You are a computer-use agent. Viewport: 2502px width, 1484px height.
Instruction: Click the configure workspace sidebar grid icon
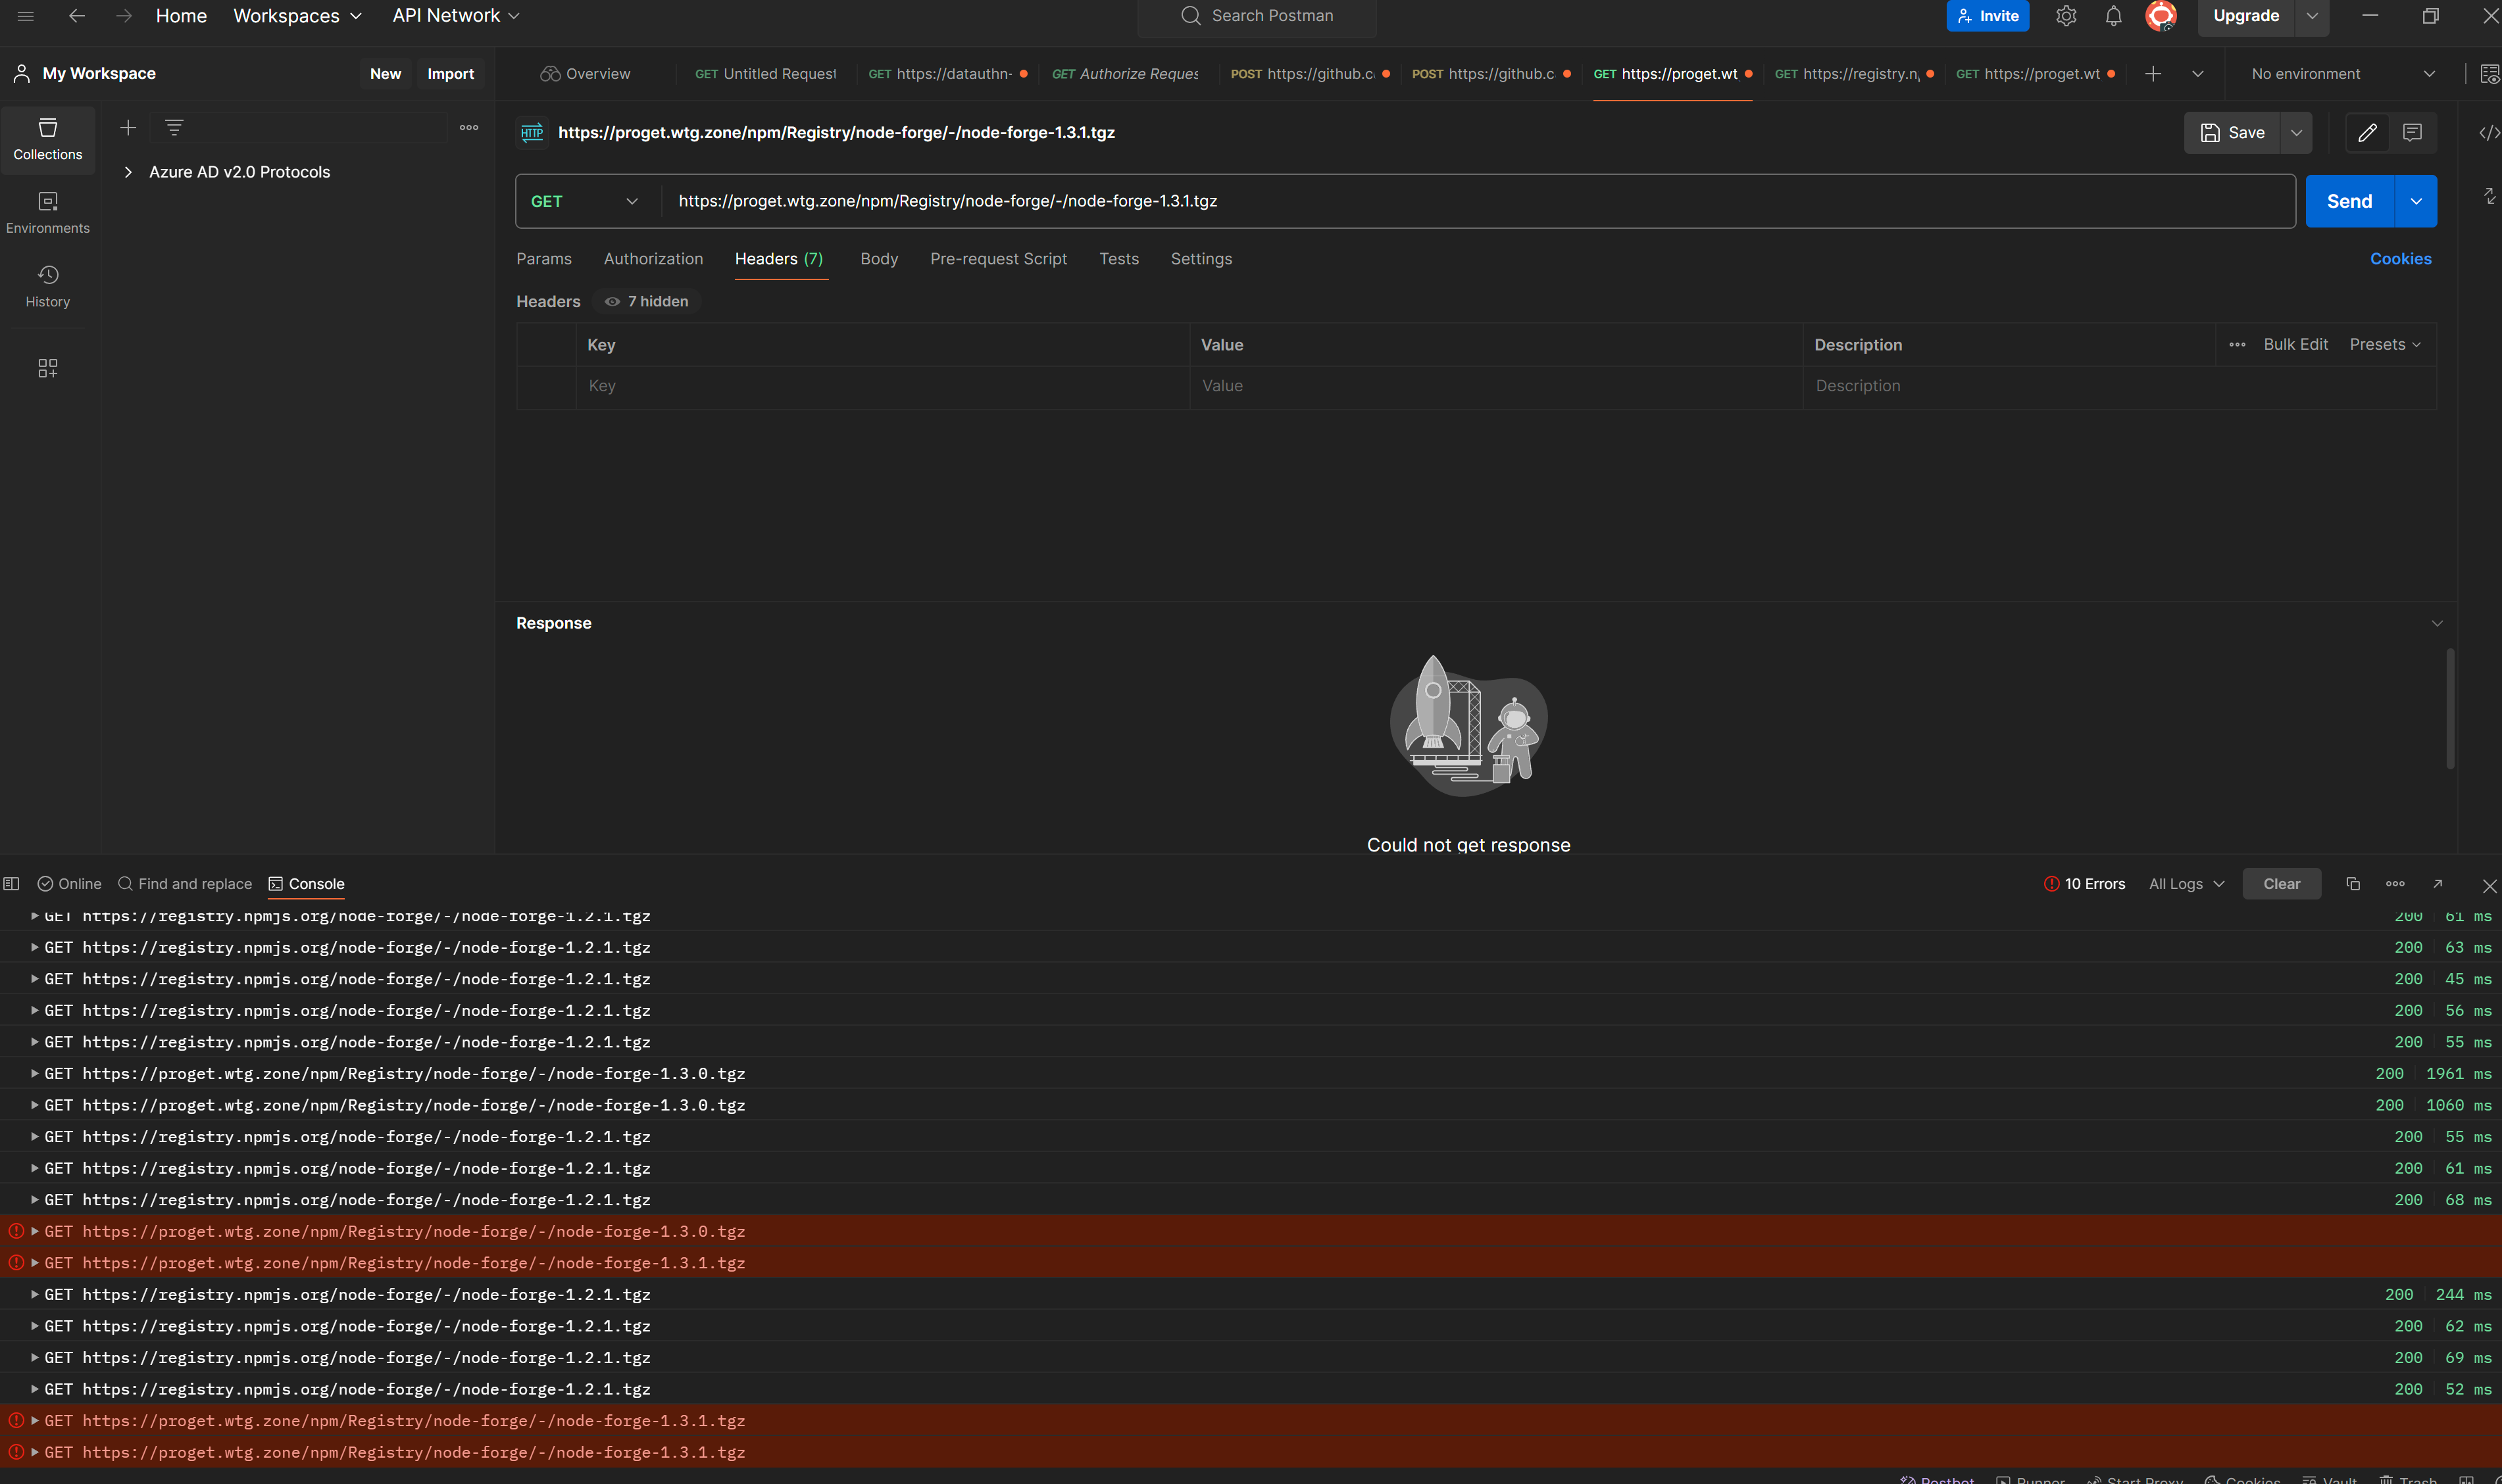pos(48,368)
